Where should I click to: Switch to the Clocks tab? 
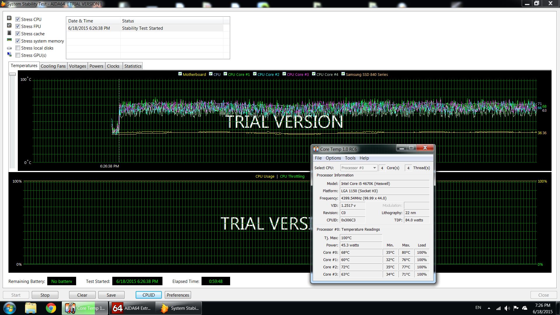point(113,66)
